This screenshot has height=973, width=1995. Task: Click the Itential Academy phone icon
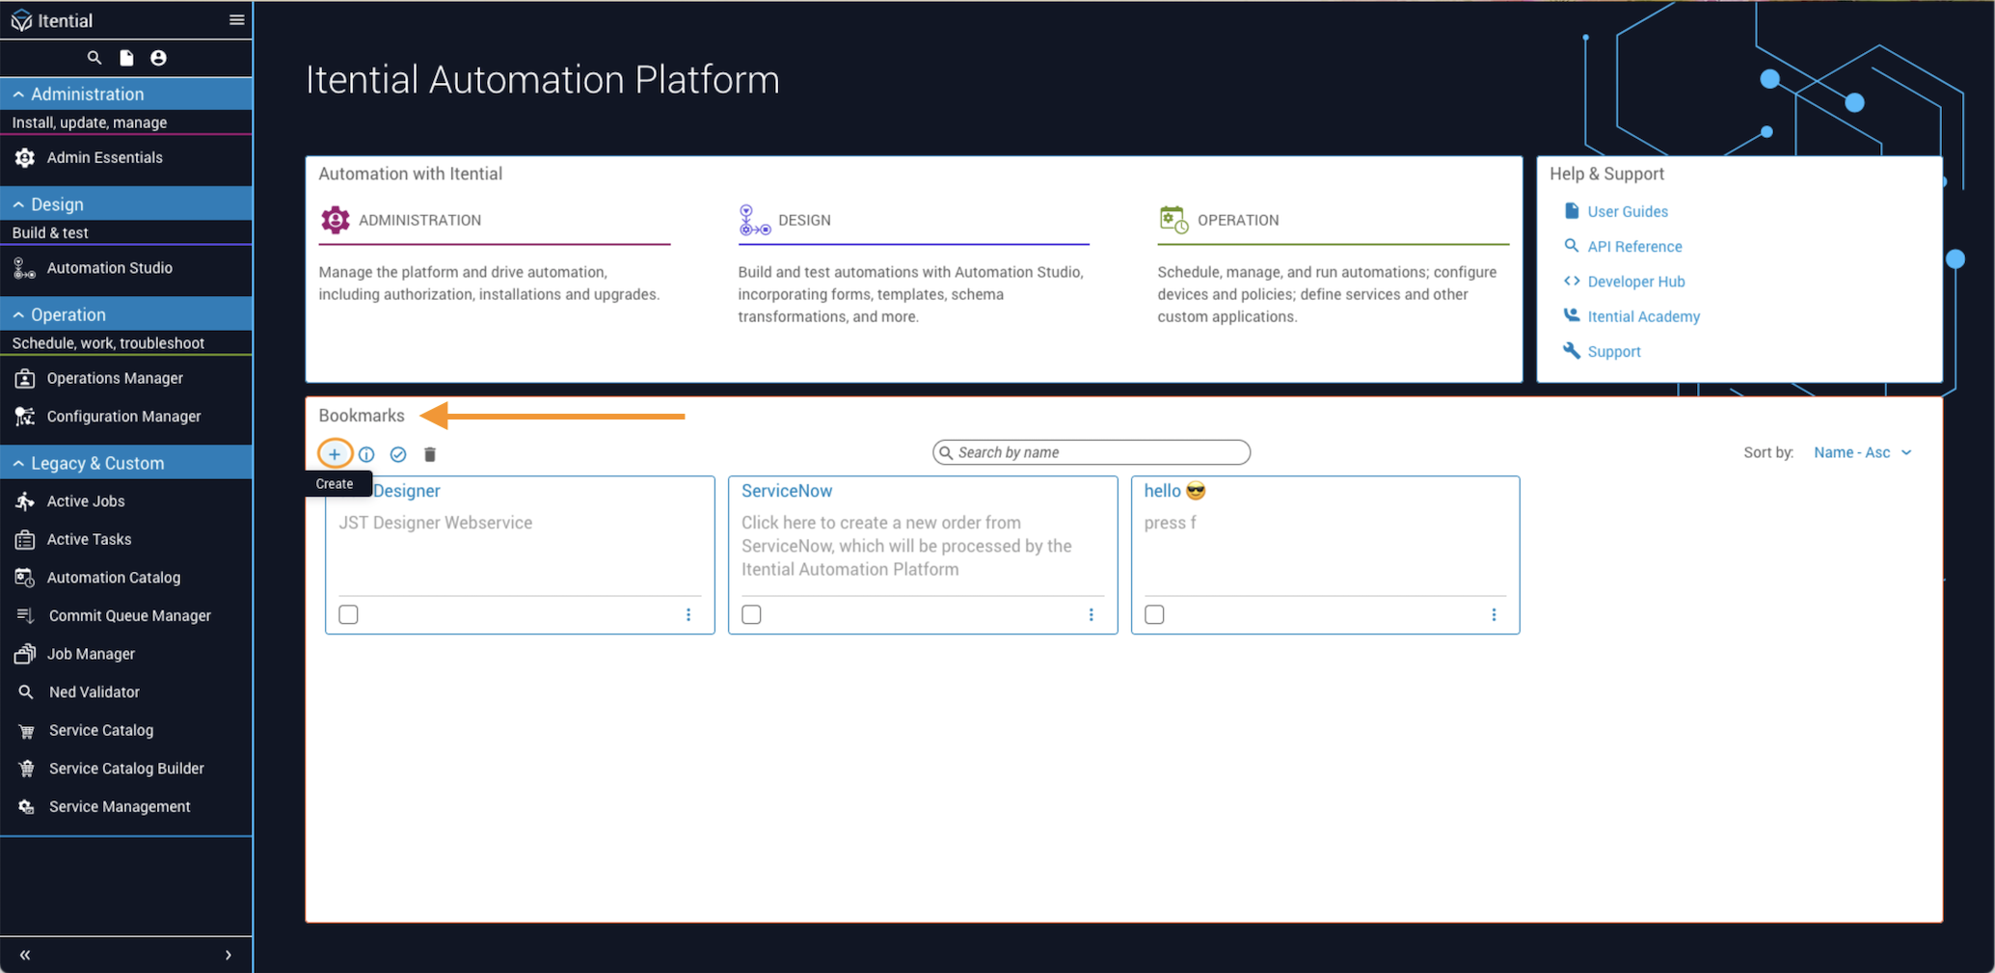click(x=1572, y=315)
